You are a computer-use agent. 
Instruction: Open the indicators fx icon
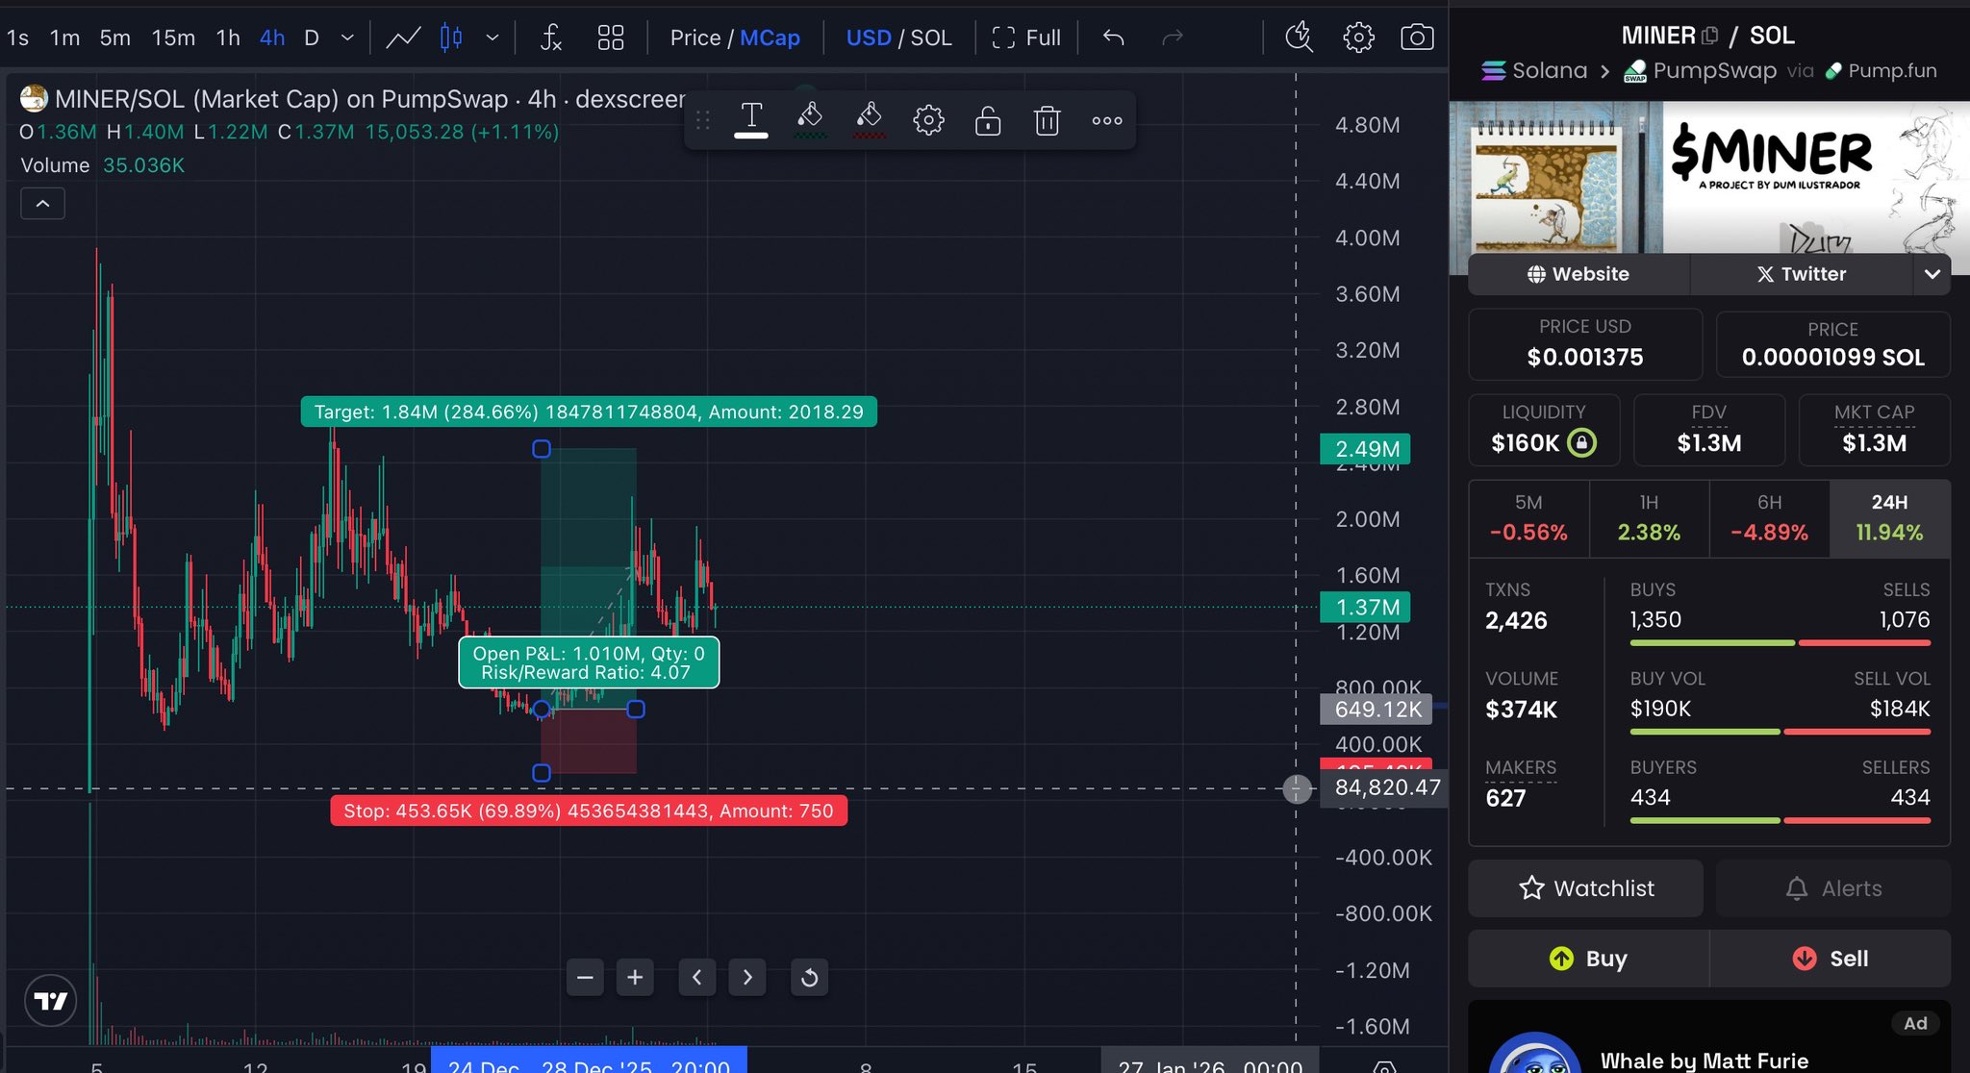[x=550, y=37]
